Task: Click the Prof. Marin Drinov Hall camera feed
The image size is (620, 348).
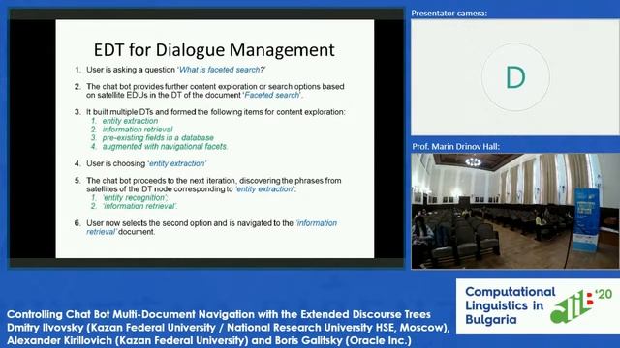Action: coord(515,211)
